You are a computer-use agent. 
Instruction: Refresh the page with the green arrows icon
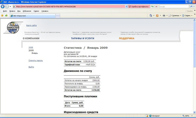pyautogui.click(x=152, y=7)
